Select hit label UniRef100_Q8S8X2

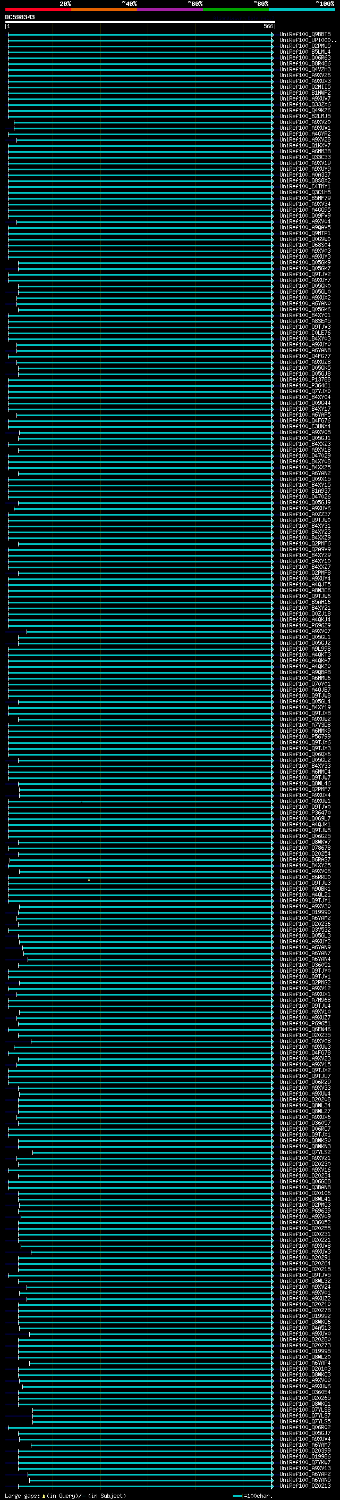[305, 180]
